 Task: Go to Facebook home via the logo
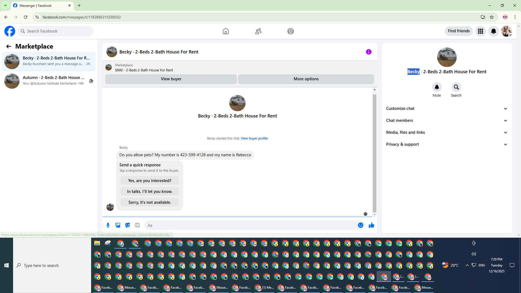[x=10, y=31]
